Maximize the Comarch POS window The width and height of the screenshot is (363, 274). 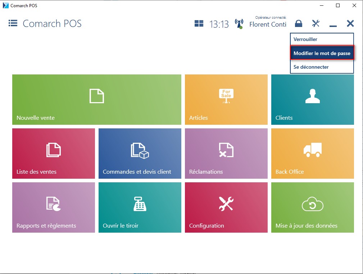[x=338, y=5]
